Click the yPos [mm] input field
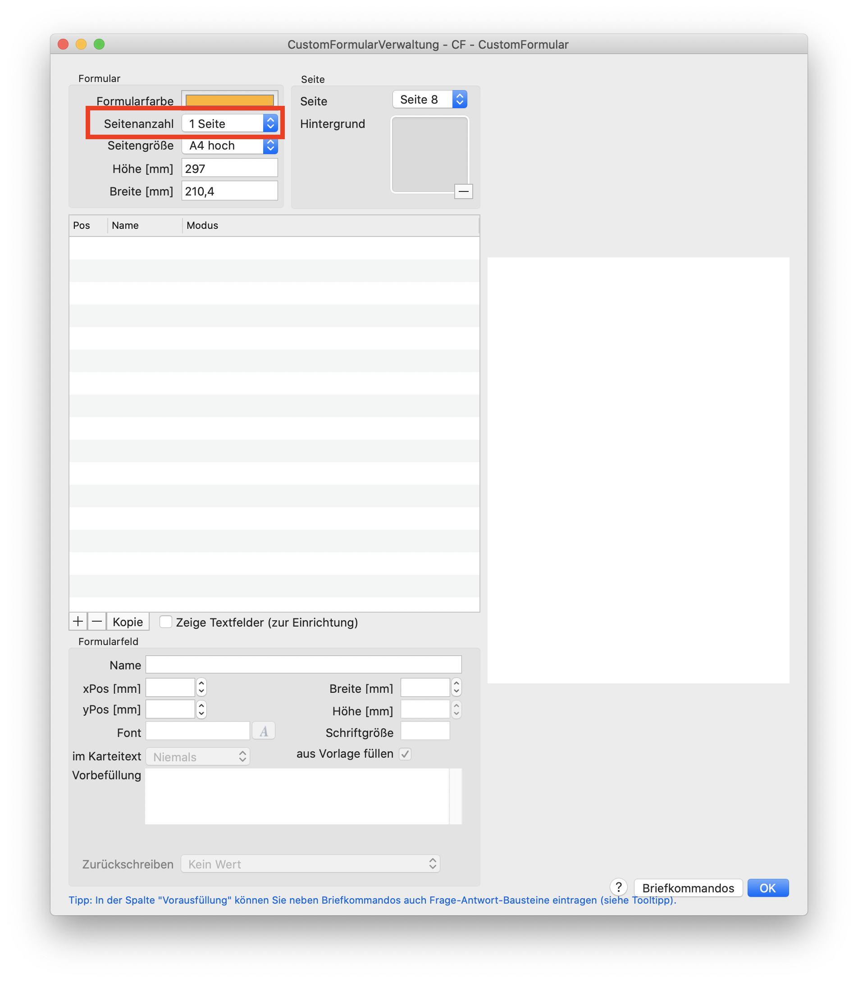The height and width of the screenshot is (982, 858). 170,709
